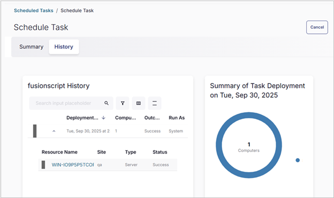
Task: Open the filter funnel icon
Action: pyautogui.click(x=123, y=103)
